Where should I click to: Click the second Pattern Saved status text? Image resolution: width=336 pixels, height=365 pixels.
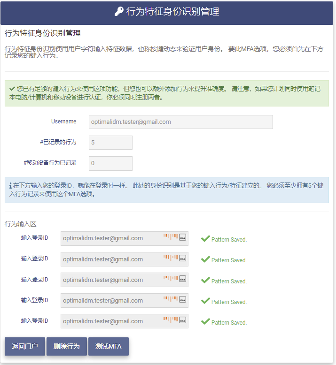click(x=229, y=260)
